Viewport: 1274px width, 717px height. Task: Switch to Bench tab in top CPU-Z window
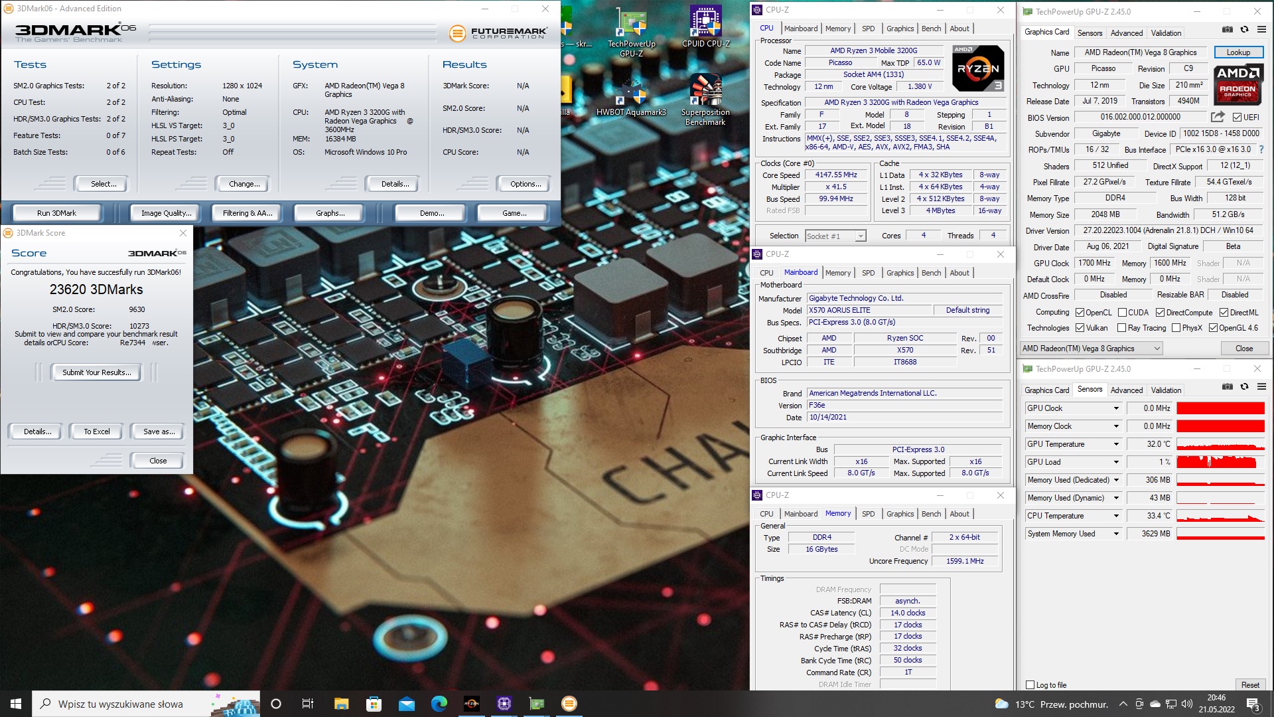click(x=931, y=29)
